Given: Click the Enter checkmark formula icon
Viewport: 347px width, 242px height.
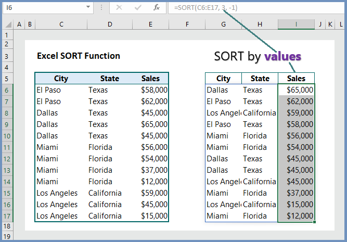Looking at the screenshot, I should (138, 8).
